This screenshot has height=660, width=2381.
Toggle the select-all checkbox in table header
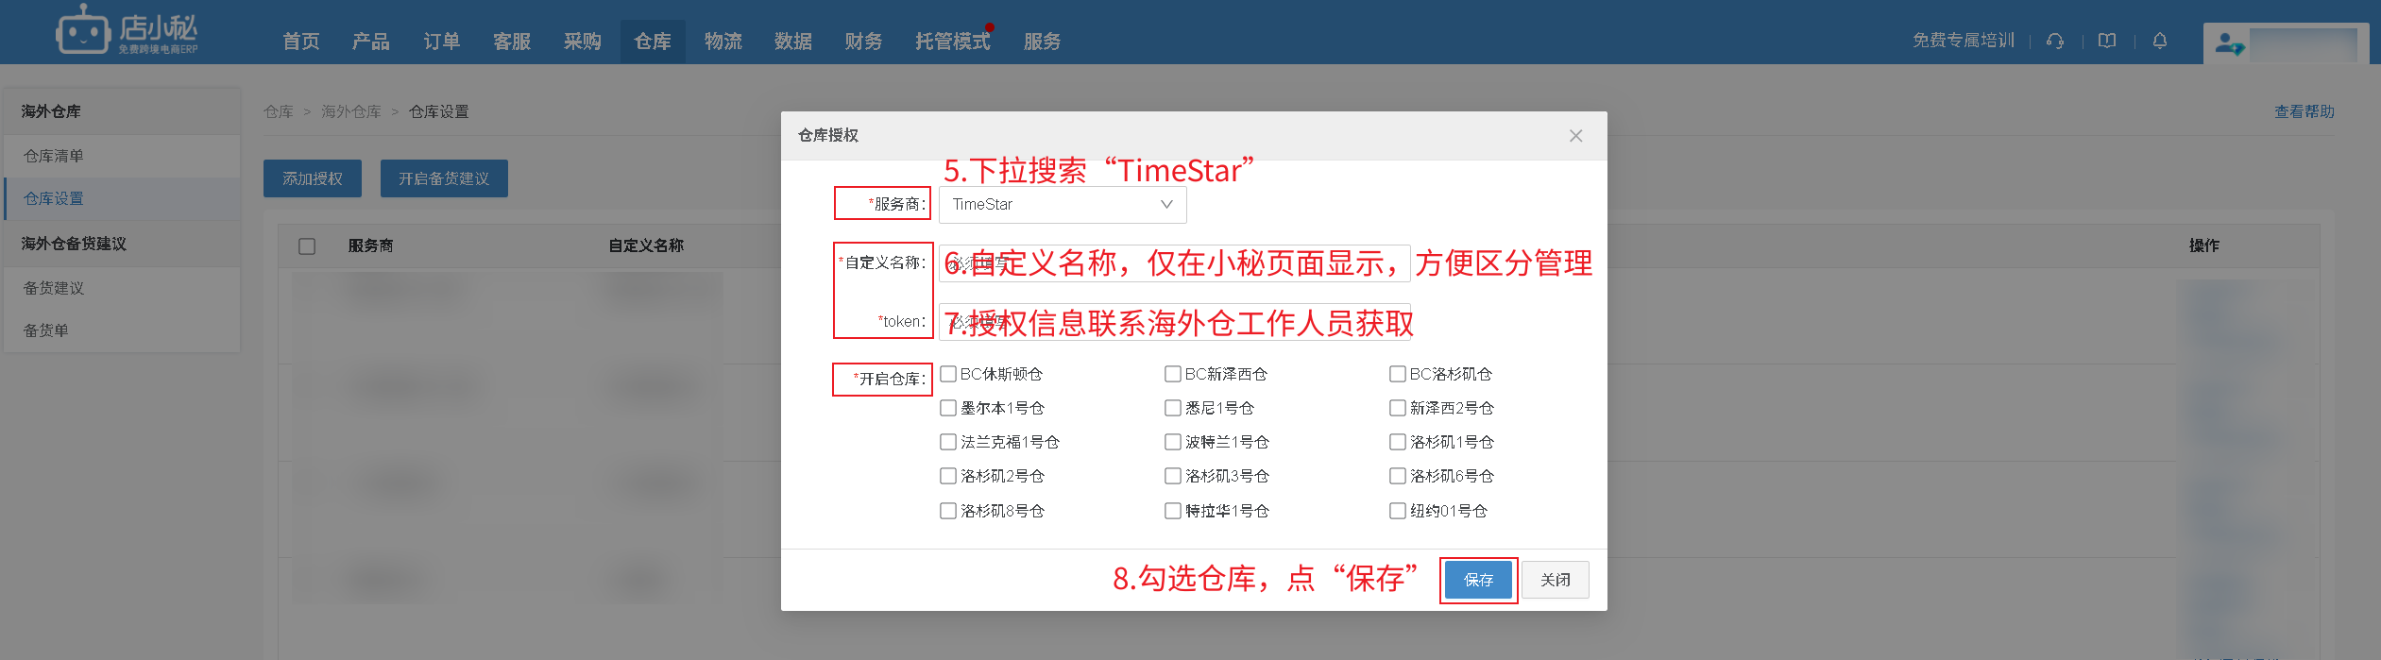tap(307, 245)
